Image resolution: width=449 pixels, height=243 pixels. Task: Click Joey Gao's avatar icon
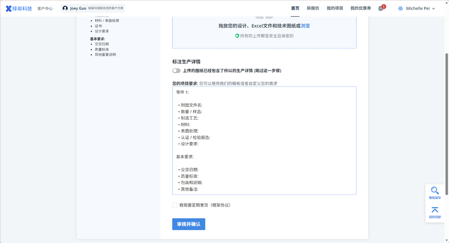65,8
